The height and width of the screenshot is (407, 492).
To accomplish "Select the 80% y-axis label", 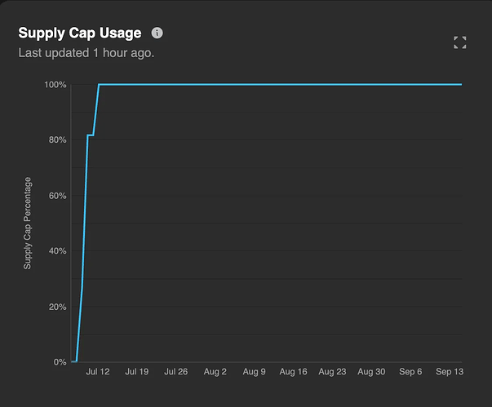I will click(x=57, y=140).
